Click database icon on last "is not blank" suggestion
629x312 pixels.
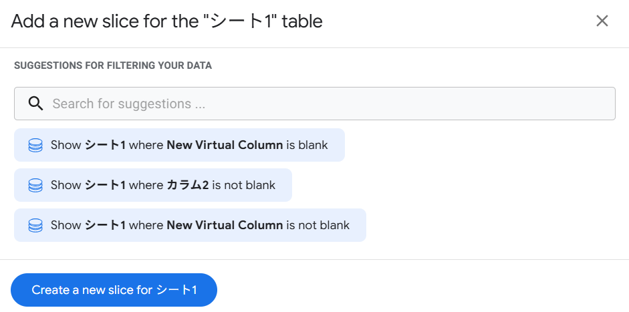pyautogui.click(x=35, y=225)
